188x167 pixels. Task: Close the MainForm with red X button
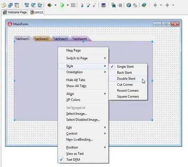(175, 24)
